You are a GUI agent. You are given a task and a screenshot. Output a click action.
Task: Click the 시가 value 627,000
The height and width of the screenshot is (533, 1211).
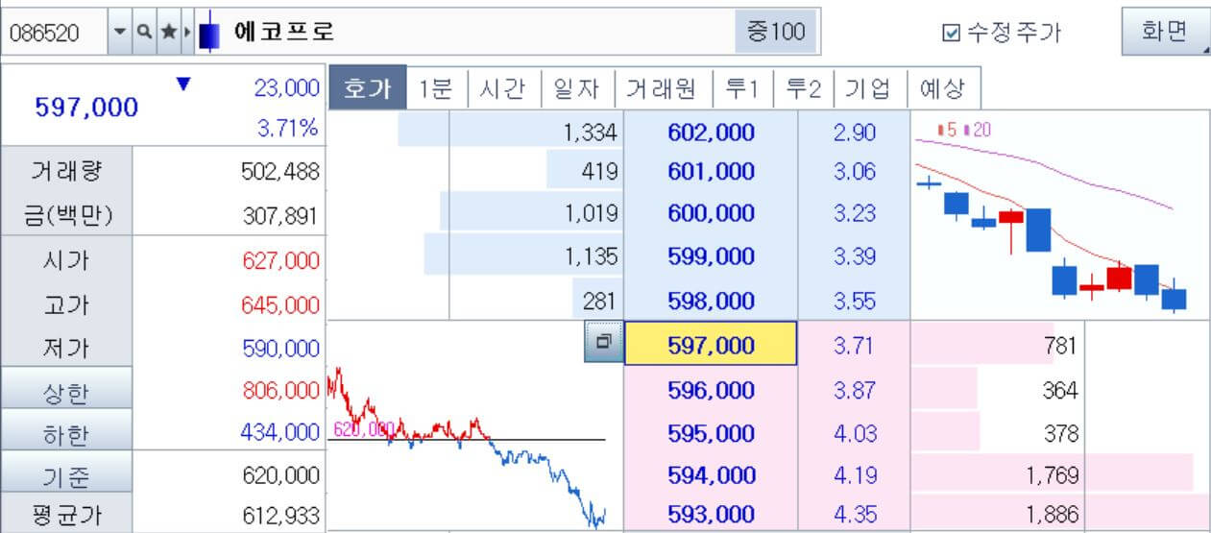(280, 260)
